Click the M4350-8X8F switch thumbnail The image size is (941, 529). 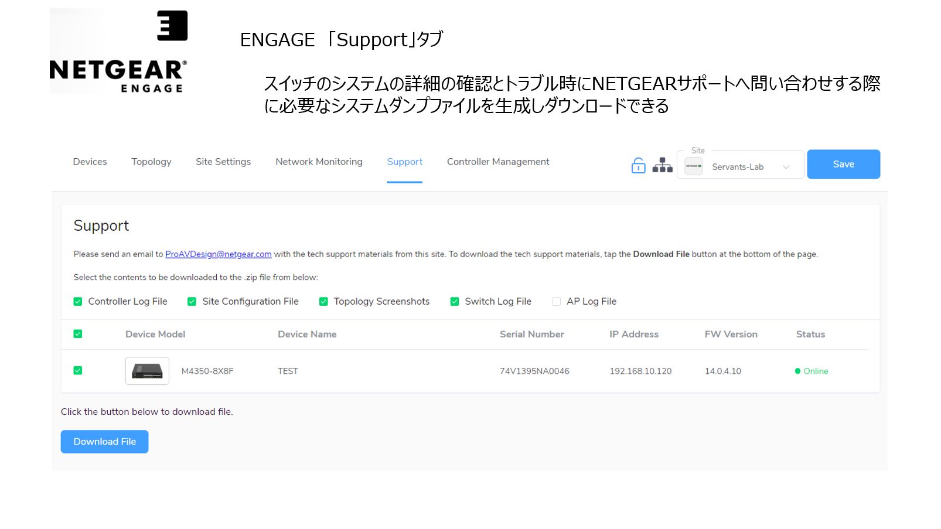[x=147, y=371]
